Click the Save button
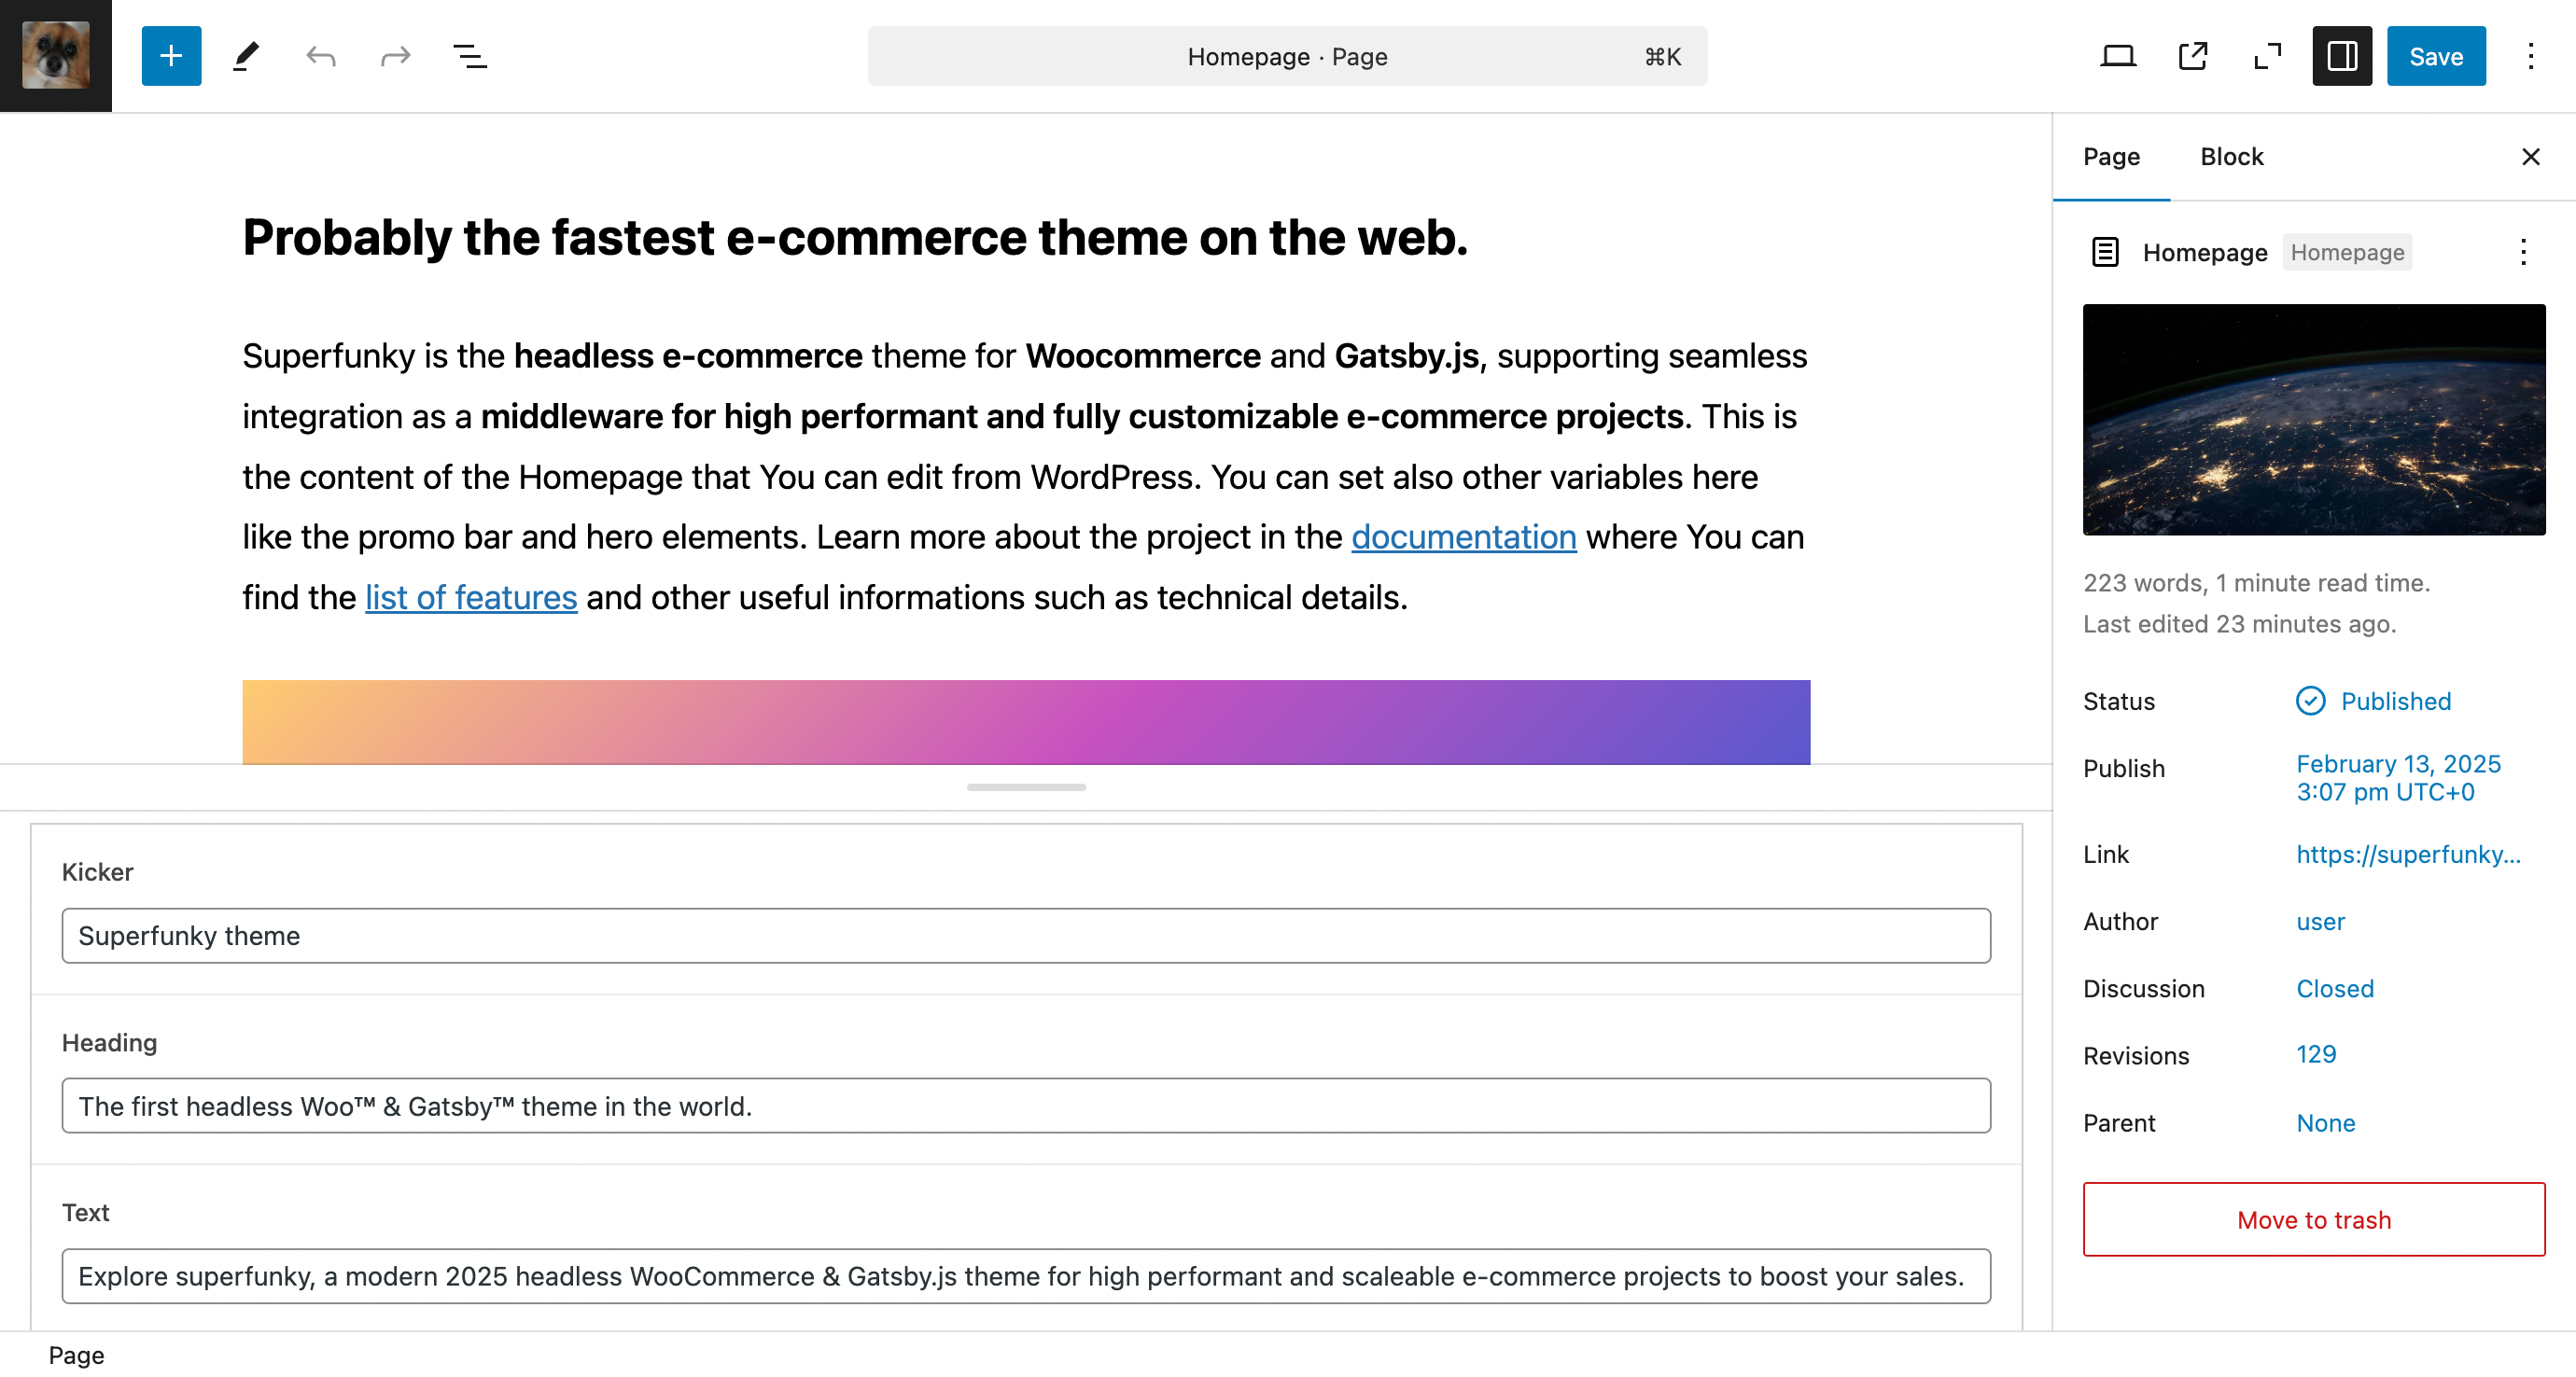The height and width of the screenshot is (1377, 2576). coord(2435,56)
